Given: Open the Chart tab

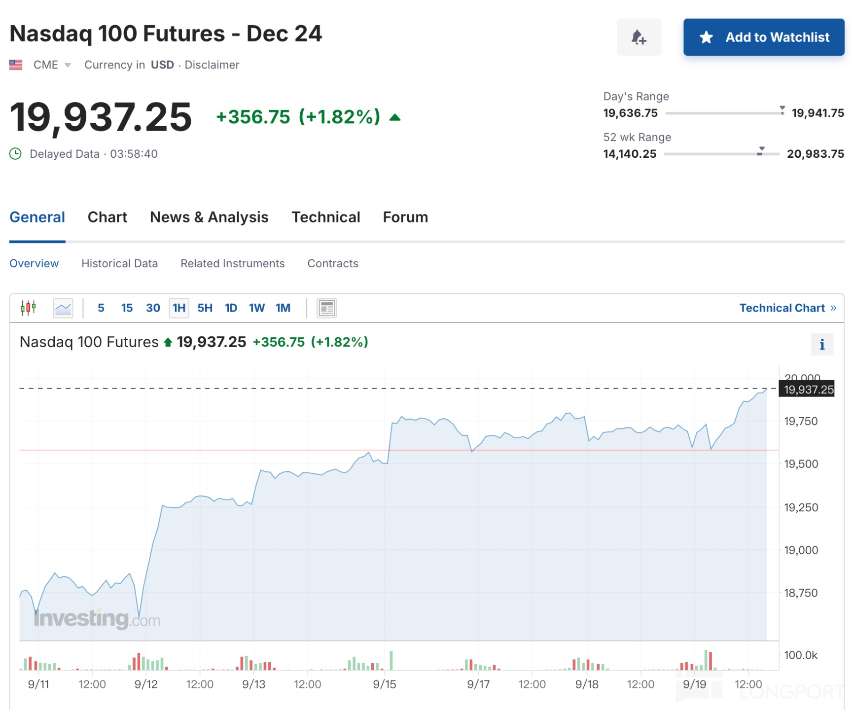Looking at the screenshot, I should [x=107, y=217].
